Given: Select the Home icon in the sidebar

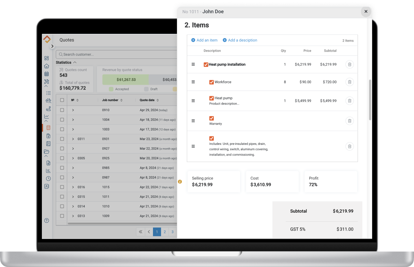Looking at the screenshot, I should click(x=47, y=66).
